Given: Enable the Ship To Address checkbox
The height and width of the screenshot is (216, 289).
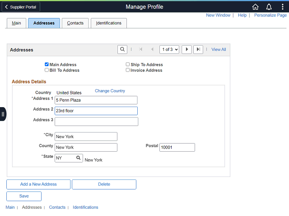Looking at the screenshot, I should click(x=127, y=64).
